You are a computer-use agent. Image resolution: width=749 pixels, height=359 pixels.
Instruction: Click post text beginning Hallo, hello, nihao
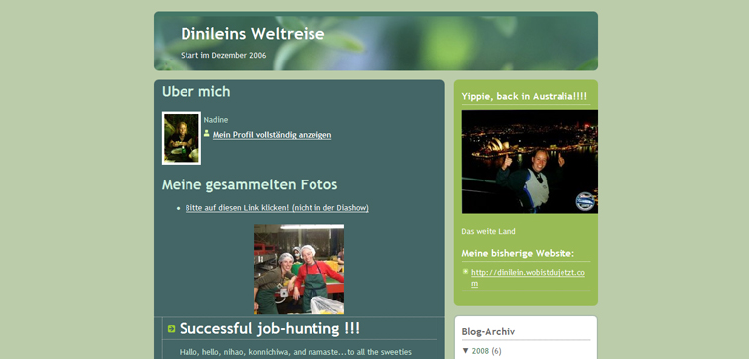296,352
